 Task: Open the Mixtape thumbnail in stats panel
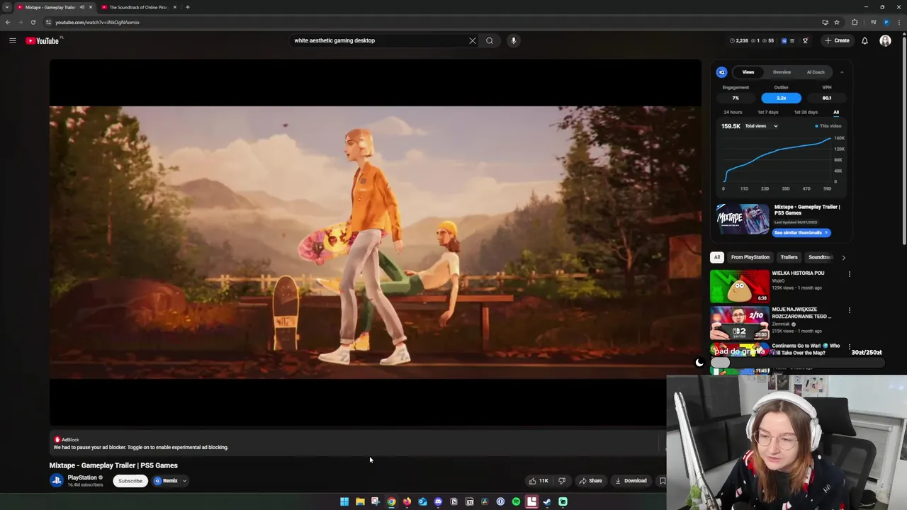point(743,219)
